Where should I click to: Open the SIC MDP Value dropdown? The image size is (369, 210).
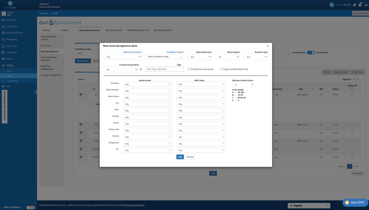tap(201, 150)
